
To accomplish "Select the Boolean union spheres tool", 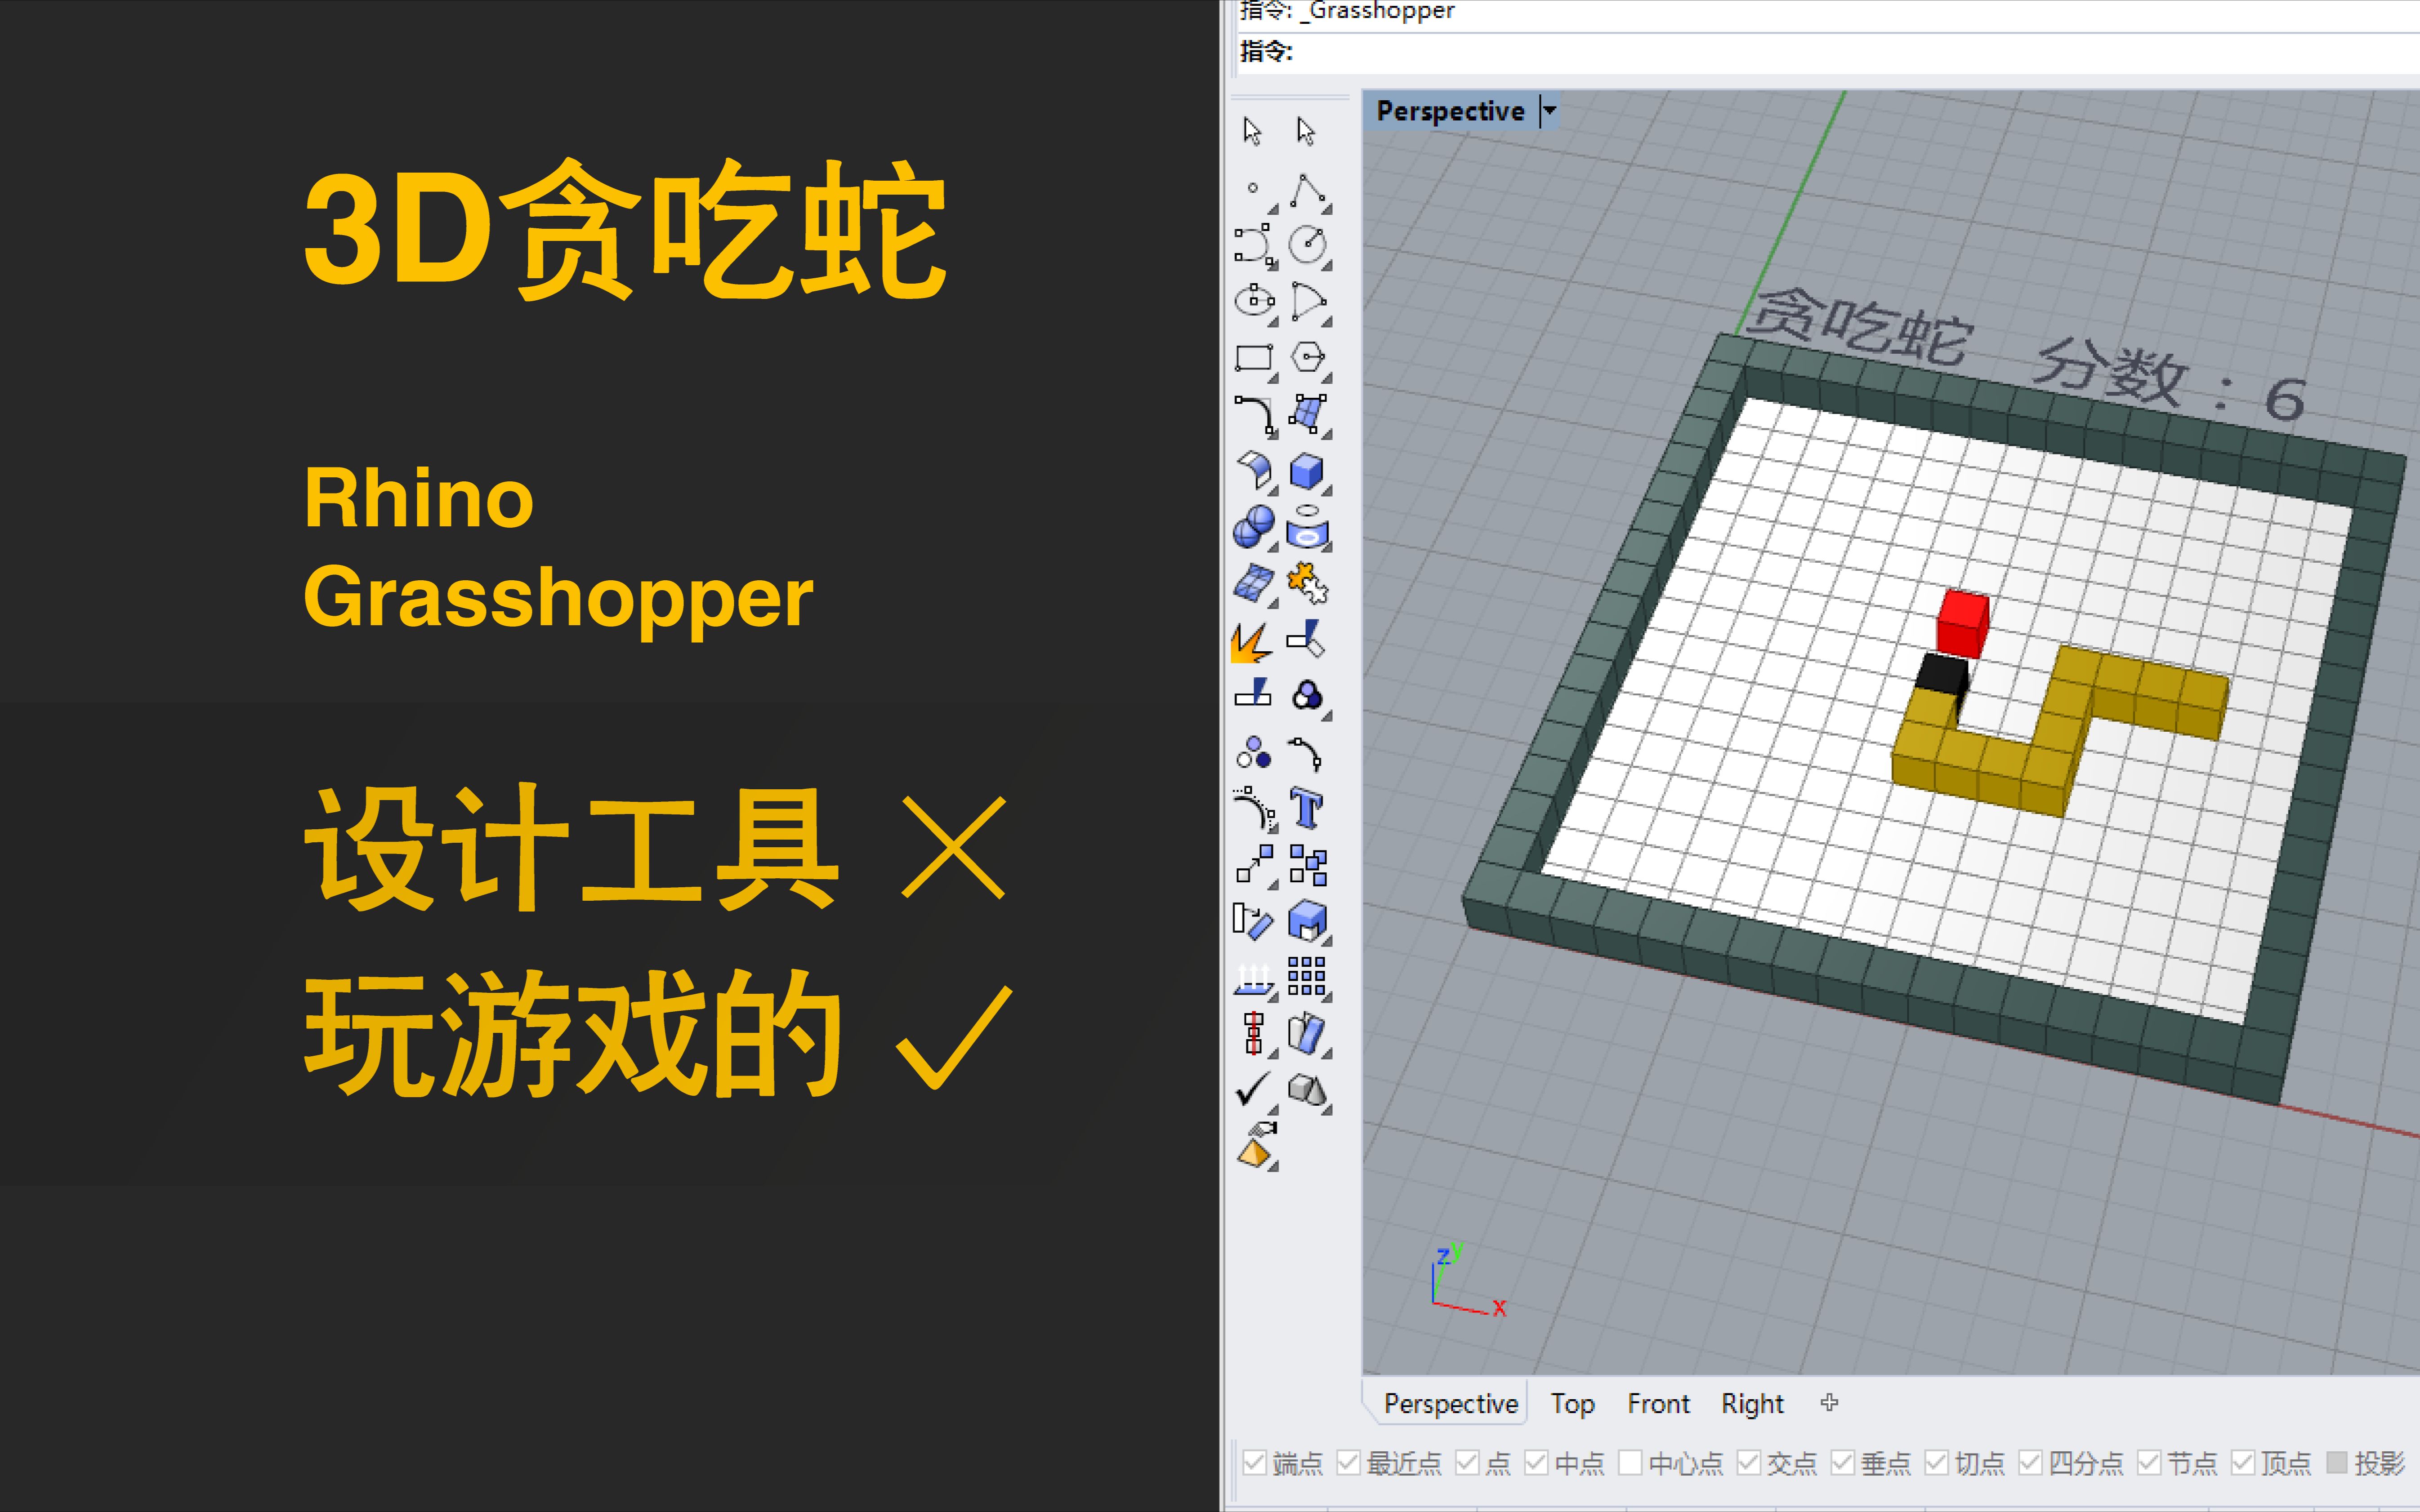I will click(1255, 527).
